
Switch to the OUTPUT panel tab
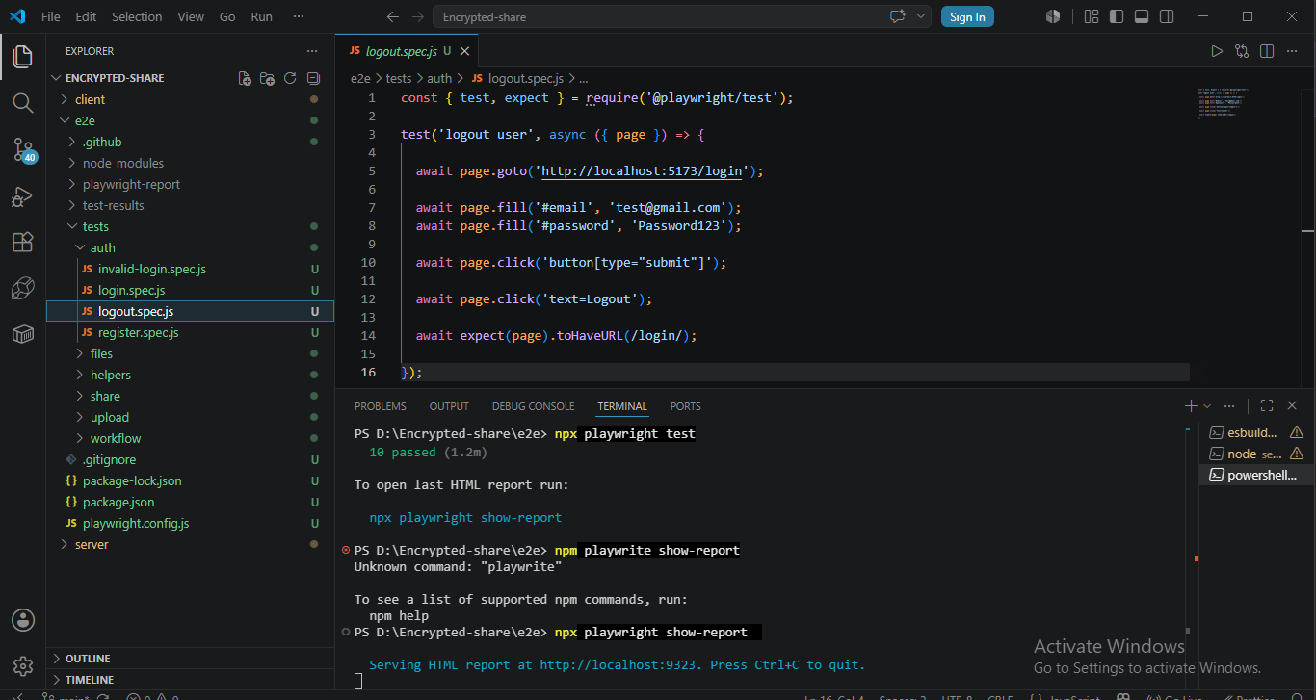pyautogui.click(x=449, y=406)
